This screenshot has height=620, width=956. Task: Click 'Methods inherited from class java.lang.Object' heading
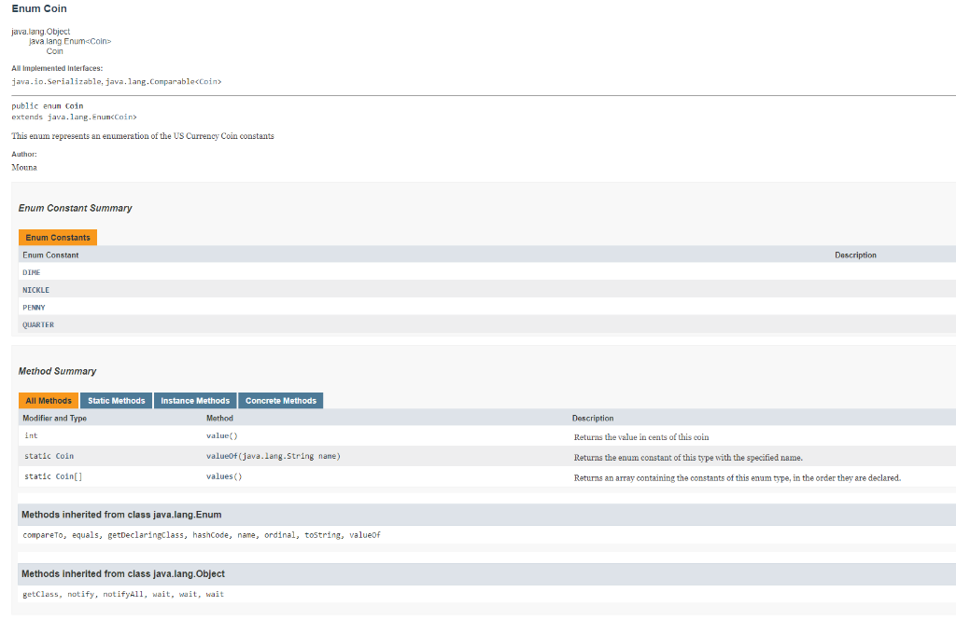pyautogui.click(x=123, y=573)
